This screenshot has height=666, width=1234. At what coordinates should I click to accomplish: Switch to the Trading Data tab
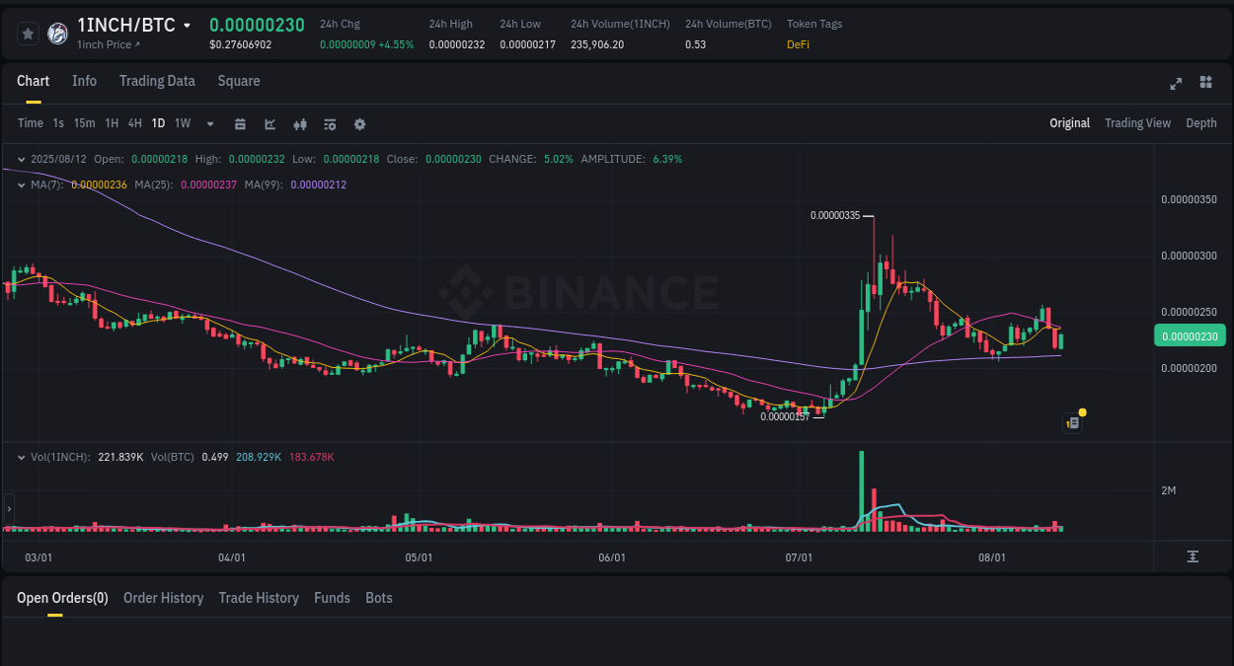click(x=157, y=81)
